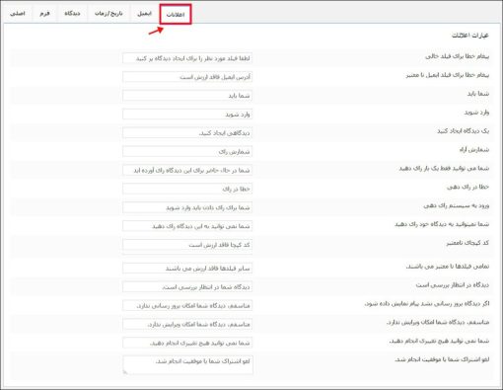
Task: Click the heading عبارات اطلاعات
Action: 470,36
